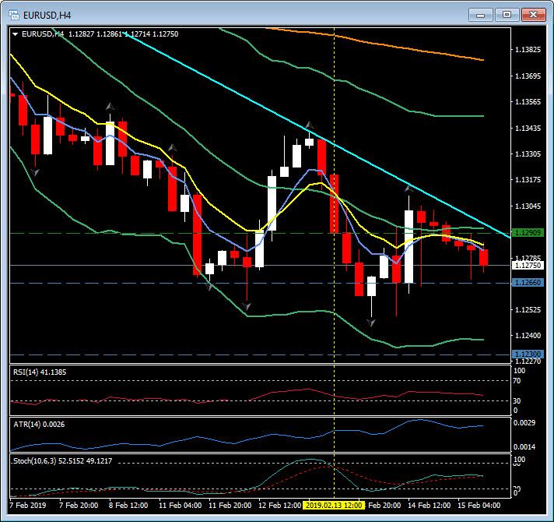Close the EURUSD,H4 chart window
Screen dimensions: 554x522
(532, 14)
